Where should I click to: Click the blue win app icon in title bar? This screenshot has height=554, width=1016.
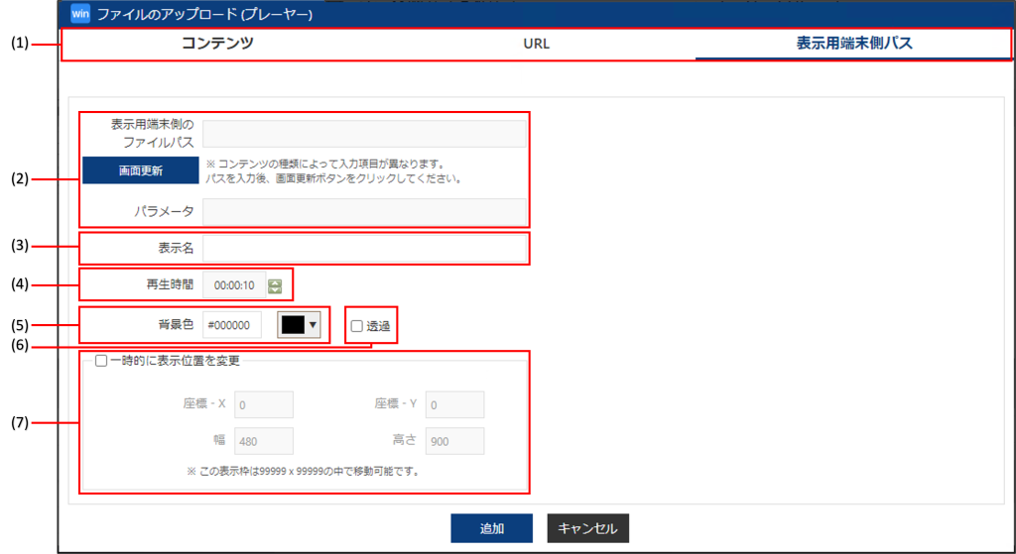pos(80,14)
